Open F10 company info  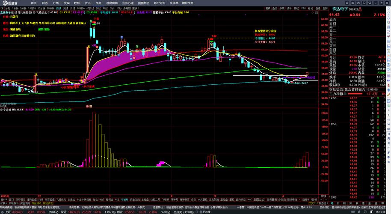pyautogui.click(x=303, y=8)
